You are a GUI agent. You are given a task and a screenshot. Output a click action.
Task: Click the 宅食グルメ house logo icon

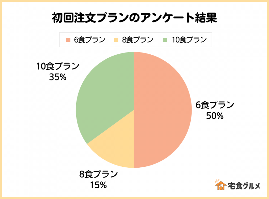click(x=221, y=185)
